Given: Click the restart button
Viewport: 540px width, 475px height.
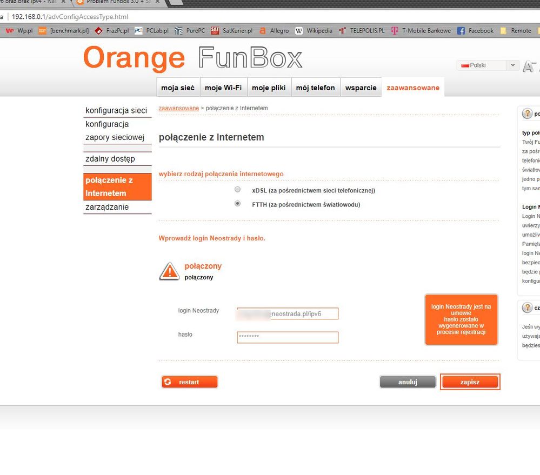Looking at the screenshot, I should (x=189, y=382).
